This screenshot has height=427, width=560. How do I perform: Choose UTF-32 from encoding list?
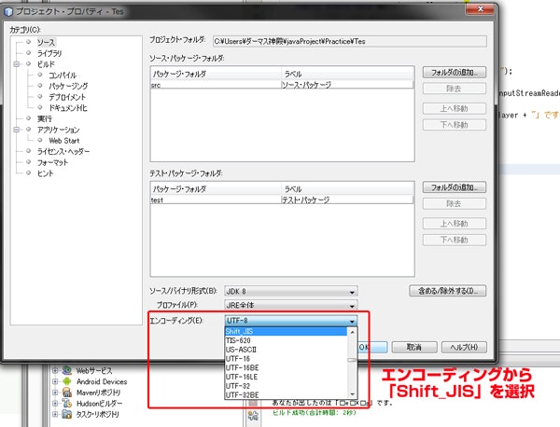tap(286, 386)
